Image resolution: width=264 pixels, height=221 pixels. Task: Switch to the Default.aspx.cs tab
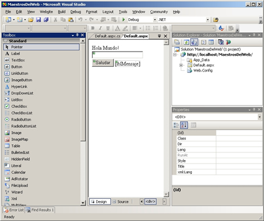[x=107, y=36]
